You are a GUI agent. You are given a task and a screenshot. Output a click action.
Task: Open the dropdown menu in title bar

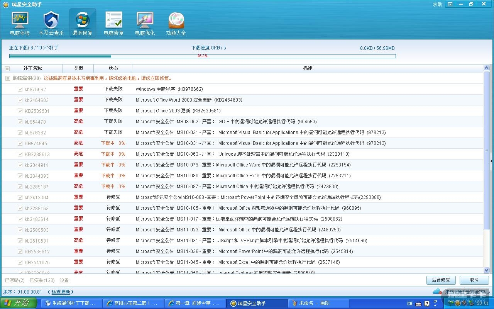point(450,4)
